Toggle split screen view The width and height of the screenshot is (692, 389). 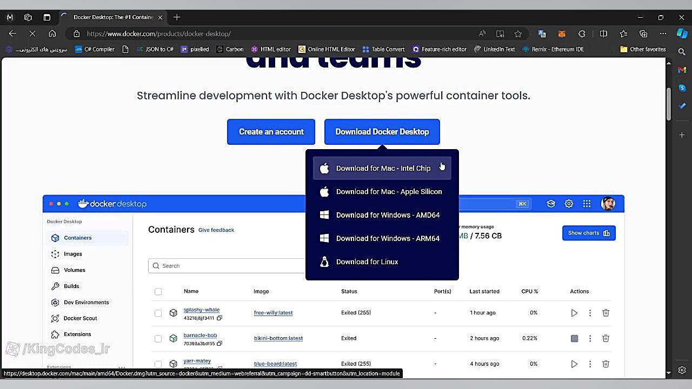pos(603,33)
